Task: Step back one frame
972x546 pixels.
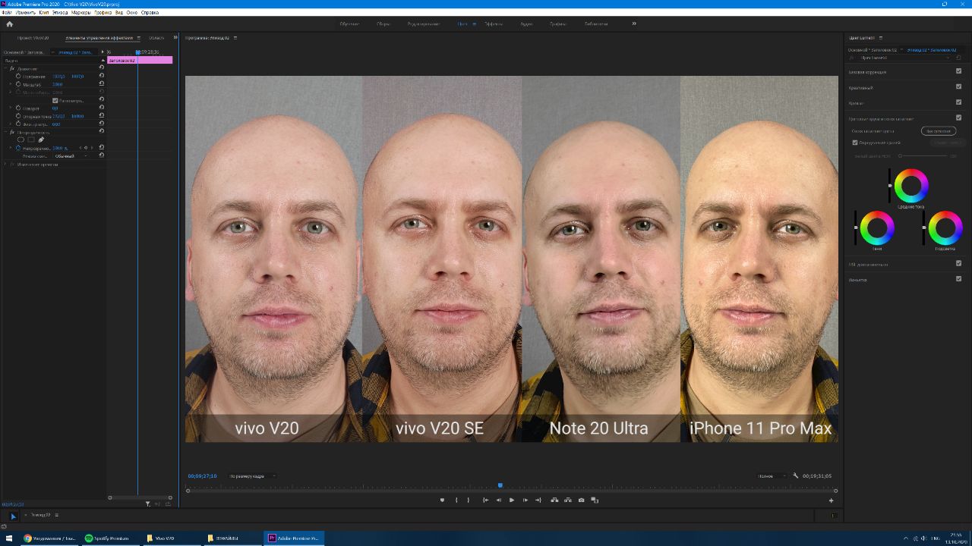Action: pos(498,500)
